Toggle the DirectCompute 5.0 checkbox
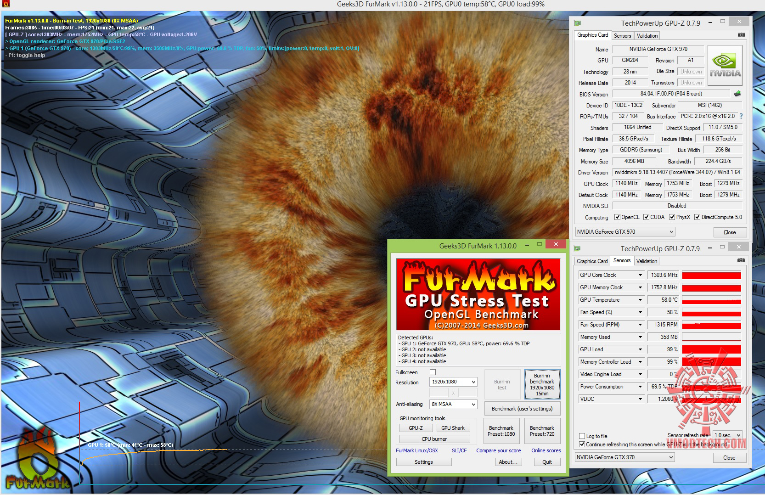Image resolution: width=765 pixels, height=495 pixels. tap(697, 217)
